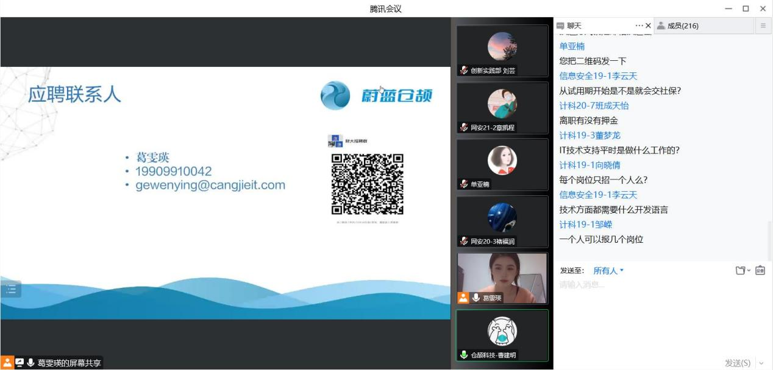
Task: Open the 所有人 recipient dropdown
Action: [x=608, y=271]
